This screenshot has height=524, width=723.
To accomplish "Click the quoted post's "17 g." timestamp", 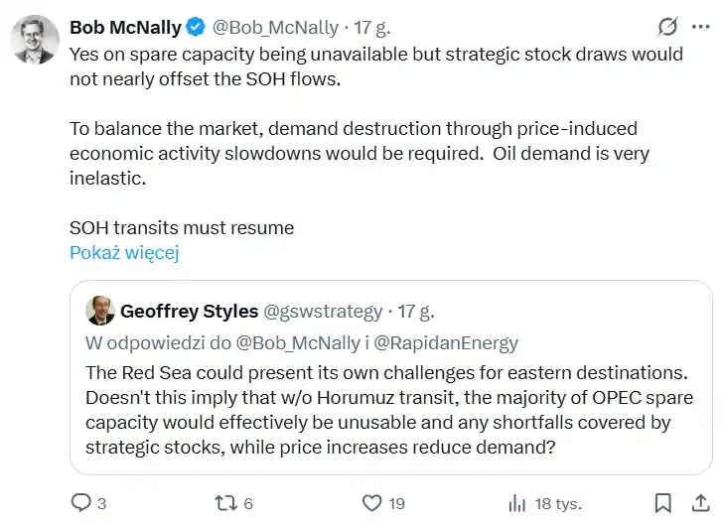I will pyautogui.click(x=416, y=312).
